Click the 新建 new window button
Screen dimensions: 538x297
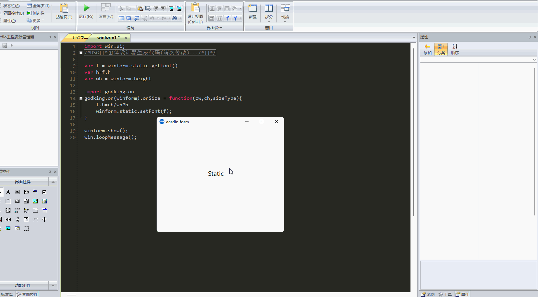pos(252,12)
